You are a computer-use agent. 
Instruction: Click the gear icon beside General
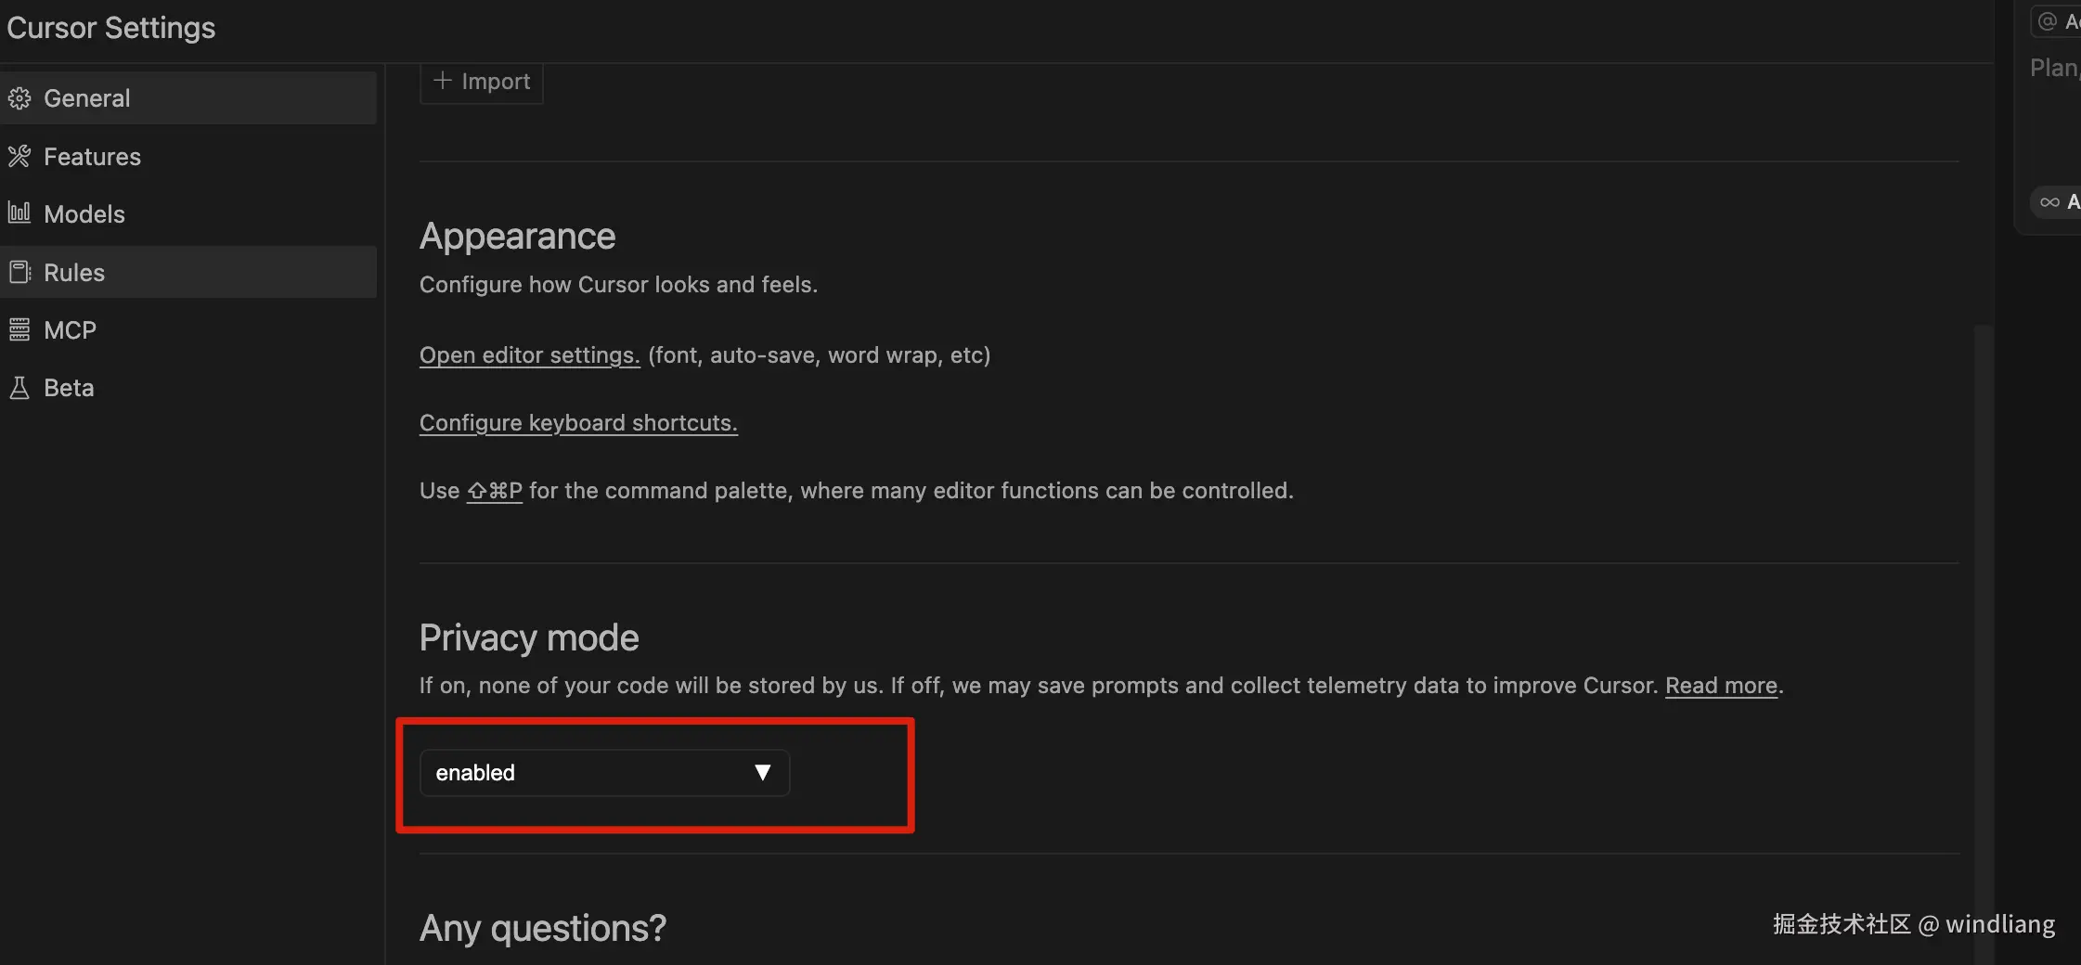click(19, 98)
